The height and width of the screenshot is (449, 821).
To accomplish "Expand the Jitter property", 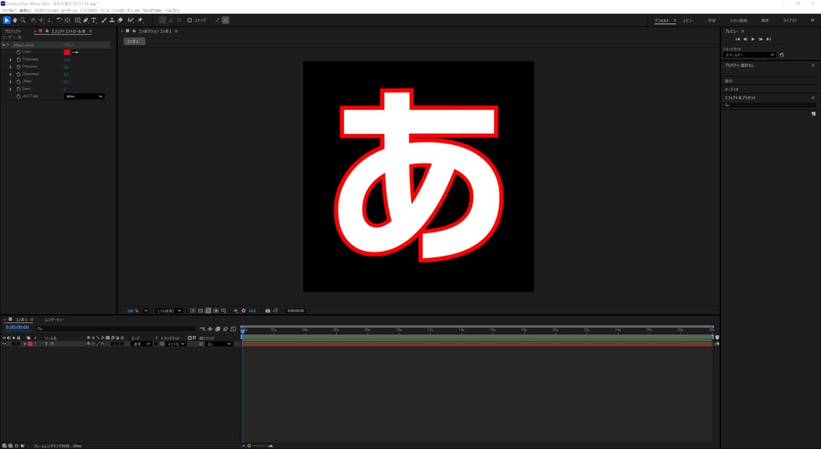I will tap(10, 82).
